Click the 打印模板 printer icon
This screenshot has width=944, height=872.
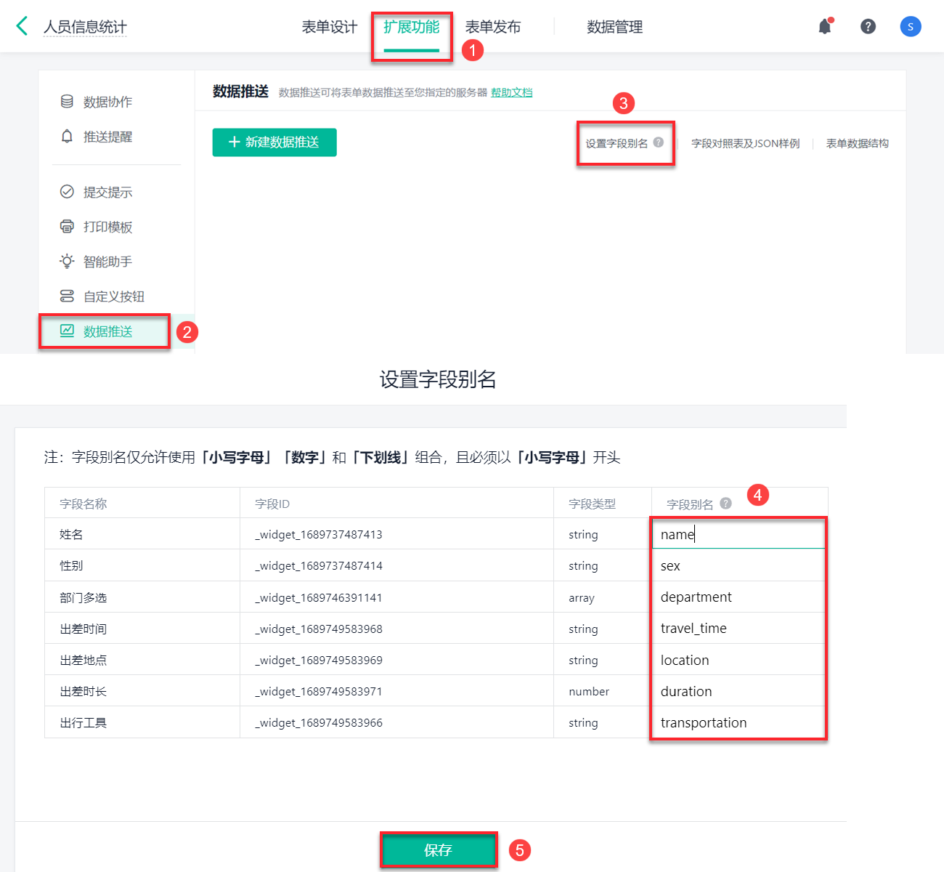(67, 226)
